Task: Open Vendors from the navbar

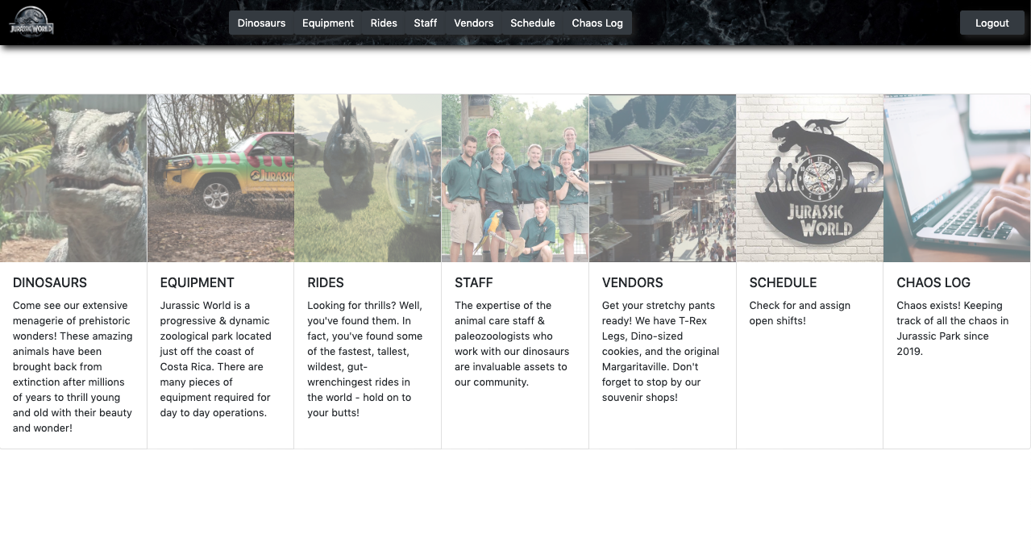Action: click(x=474, y=23)
